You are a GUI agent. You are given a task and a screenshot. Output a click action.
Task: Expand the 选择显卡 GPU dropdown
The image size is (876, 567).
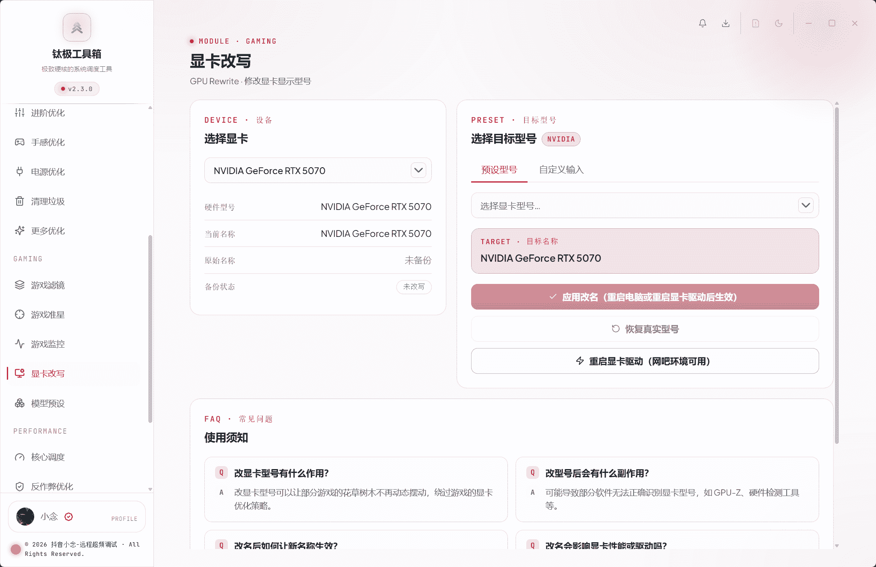pyautogui.click(x=318, y=171)
